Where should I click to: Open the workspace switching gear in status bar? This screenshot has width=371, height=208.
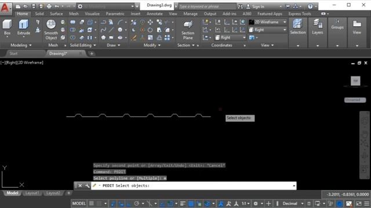point(256,203)
